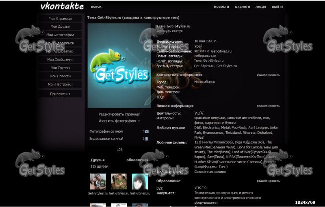Go to новости in top navigation
The image size is (325, 207).
click(x=221, y=7)
